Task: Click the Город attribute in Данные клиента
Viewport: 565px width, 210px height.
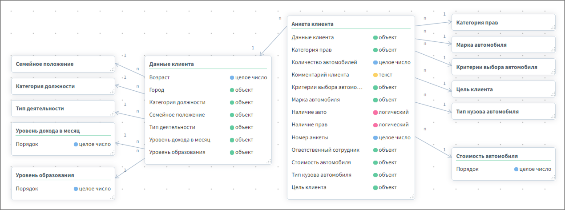Action: [x=157, y=90]
